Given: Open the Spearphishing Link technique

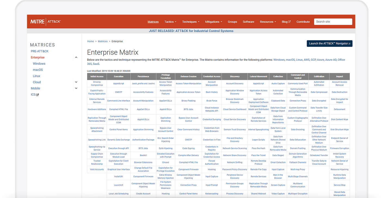Looking at the screenshot, I should coord(97,140).
